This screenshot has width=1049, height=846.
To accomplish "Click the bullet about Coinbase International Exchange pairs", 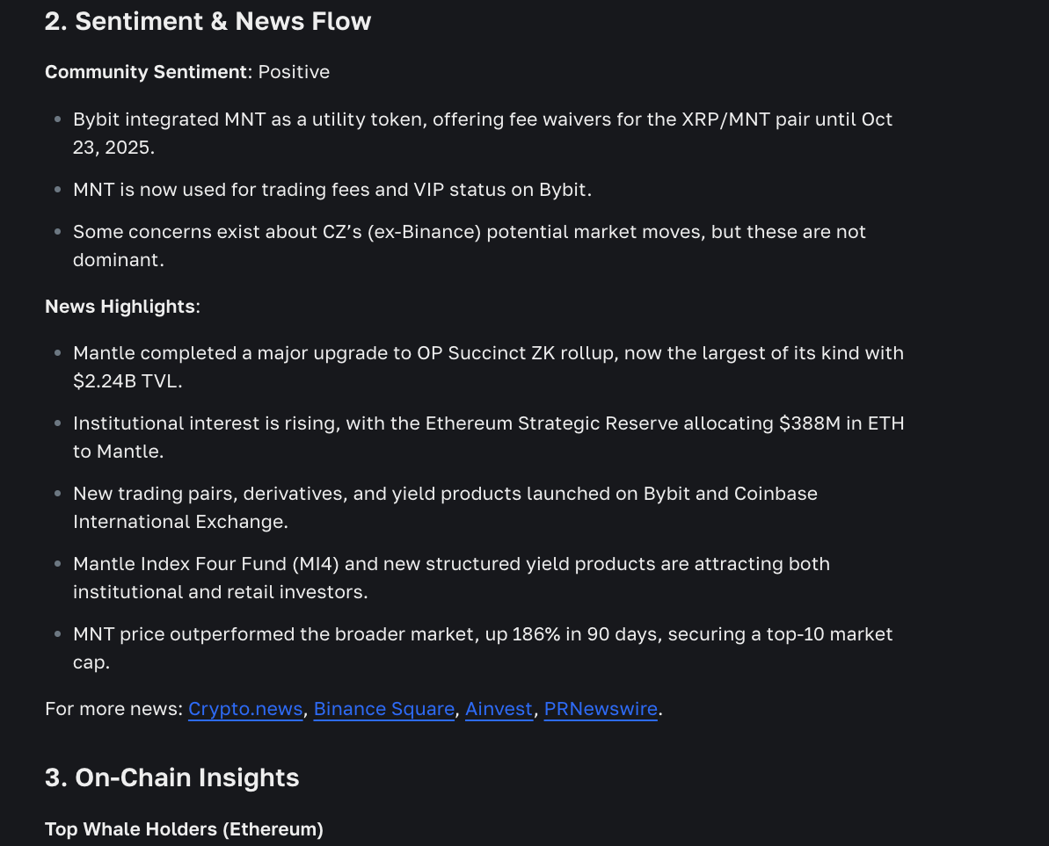I will [x=445, y=494].
